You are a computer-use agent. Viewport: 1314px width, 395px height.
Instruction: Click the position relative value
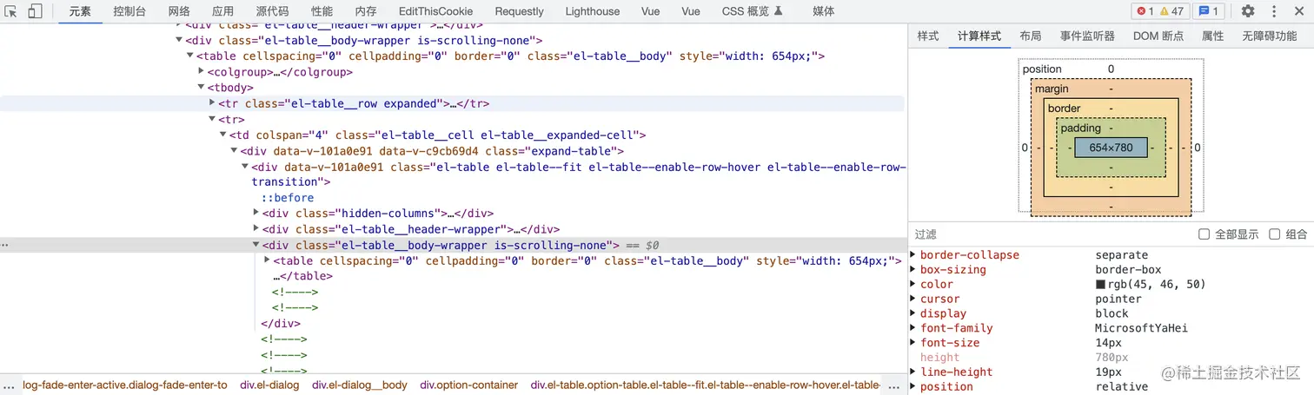[1122, 387]
